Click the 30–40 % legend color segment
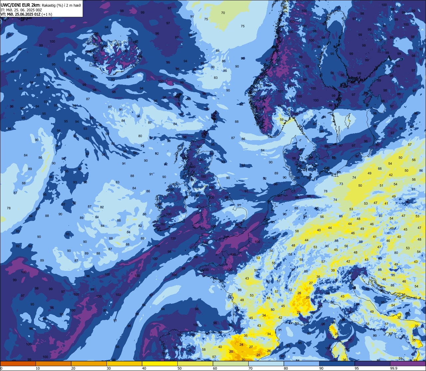This screenshot has height=371, width=426. [x=124, y=363]
